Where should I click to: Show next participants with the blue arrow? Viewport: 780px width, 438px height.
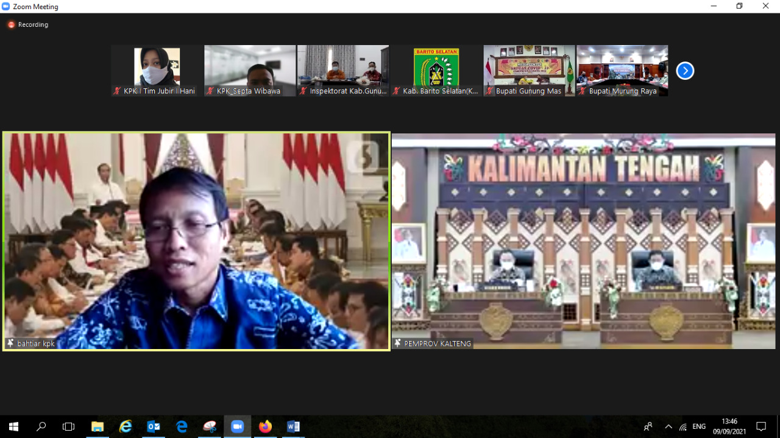685,71
